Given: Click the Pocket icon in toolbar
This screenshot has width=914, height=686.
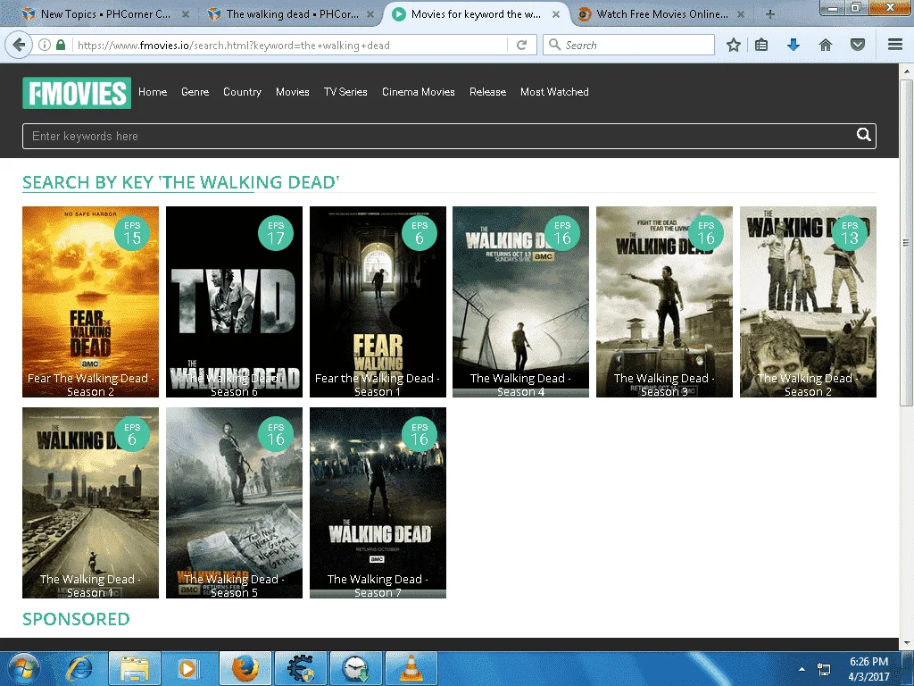Looking at the screenshot, I should (x=857, y=45).
